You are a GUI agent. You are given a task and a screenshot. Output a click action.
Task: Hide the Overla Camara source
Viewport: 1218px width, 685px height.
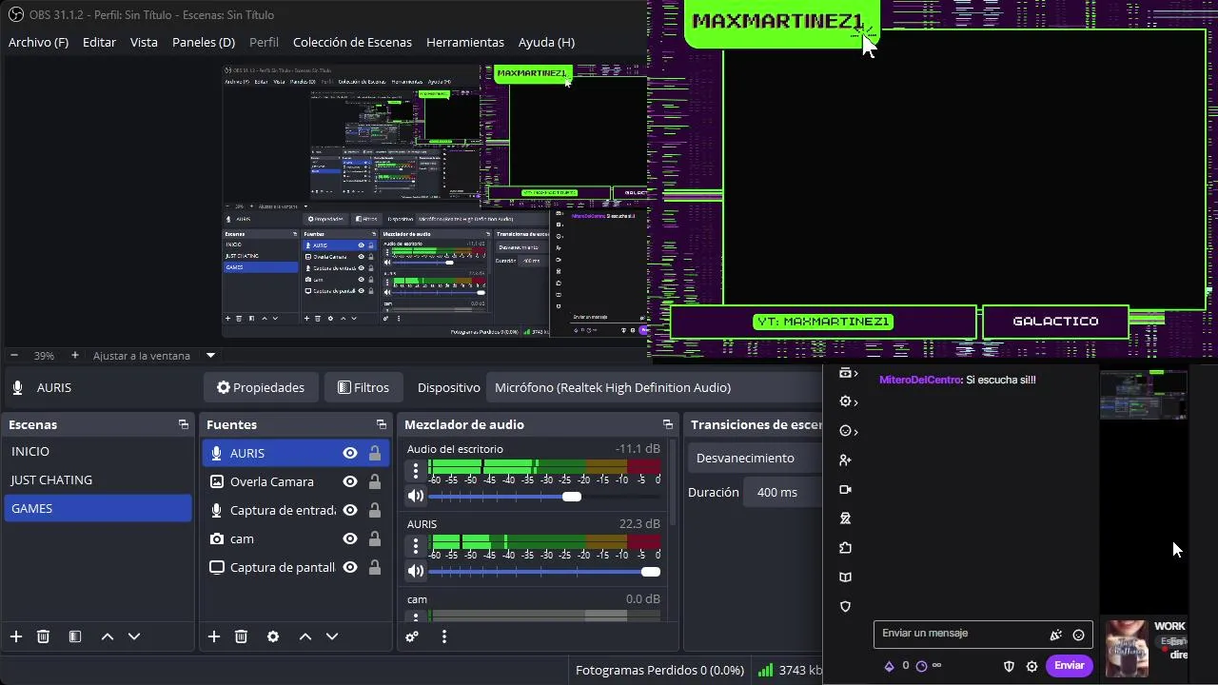[350, 481]
